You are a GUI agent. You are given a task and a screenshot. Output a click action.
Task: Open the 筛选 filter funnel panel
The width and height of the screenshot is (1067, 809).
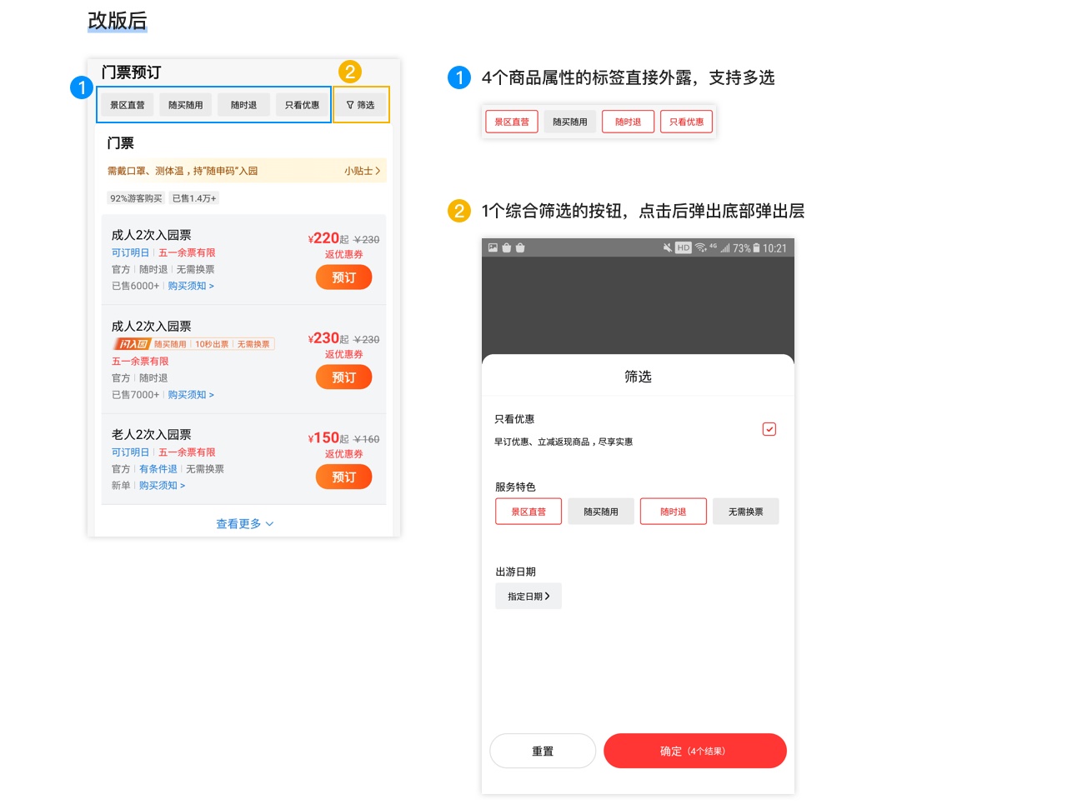(x=361, y=104)
